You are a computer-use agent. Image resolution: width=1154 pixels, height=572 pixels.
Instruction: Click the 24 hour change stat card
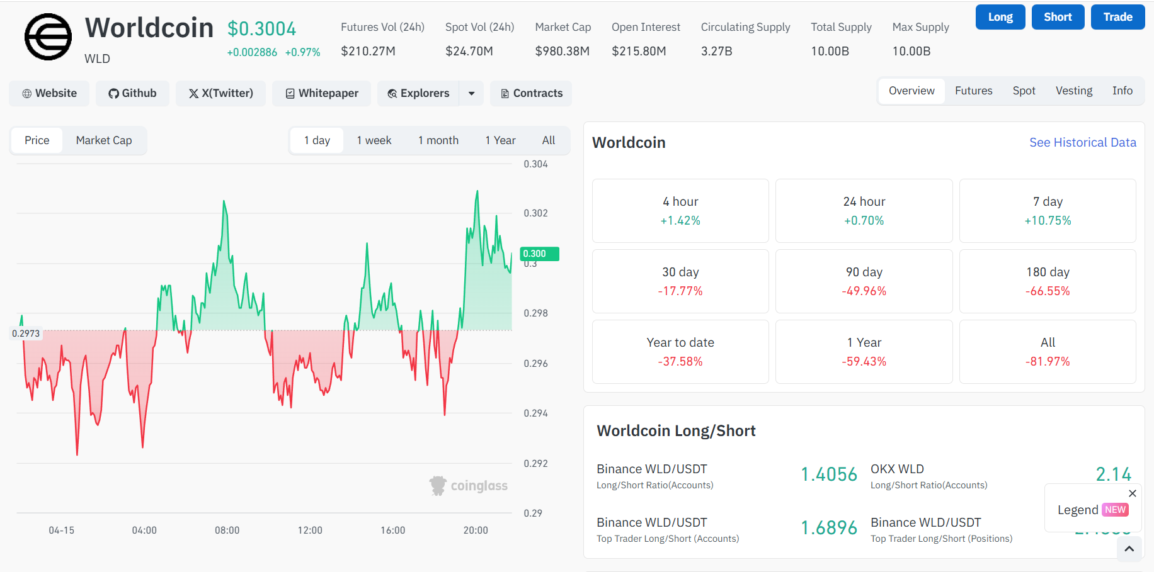coord(864,211)
